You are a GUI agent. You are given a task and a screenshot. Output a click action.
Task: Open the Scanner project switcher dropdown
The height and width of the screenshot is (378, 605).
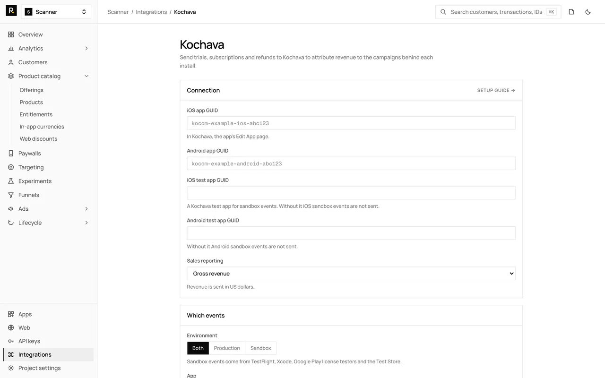click(x=56, y=12)
